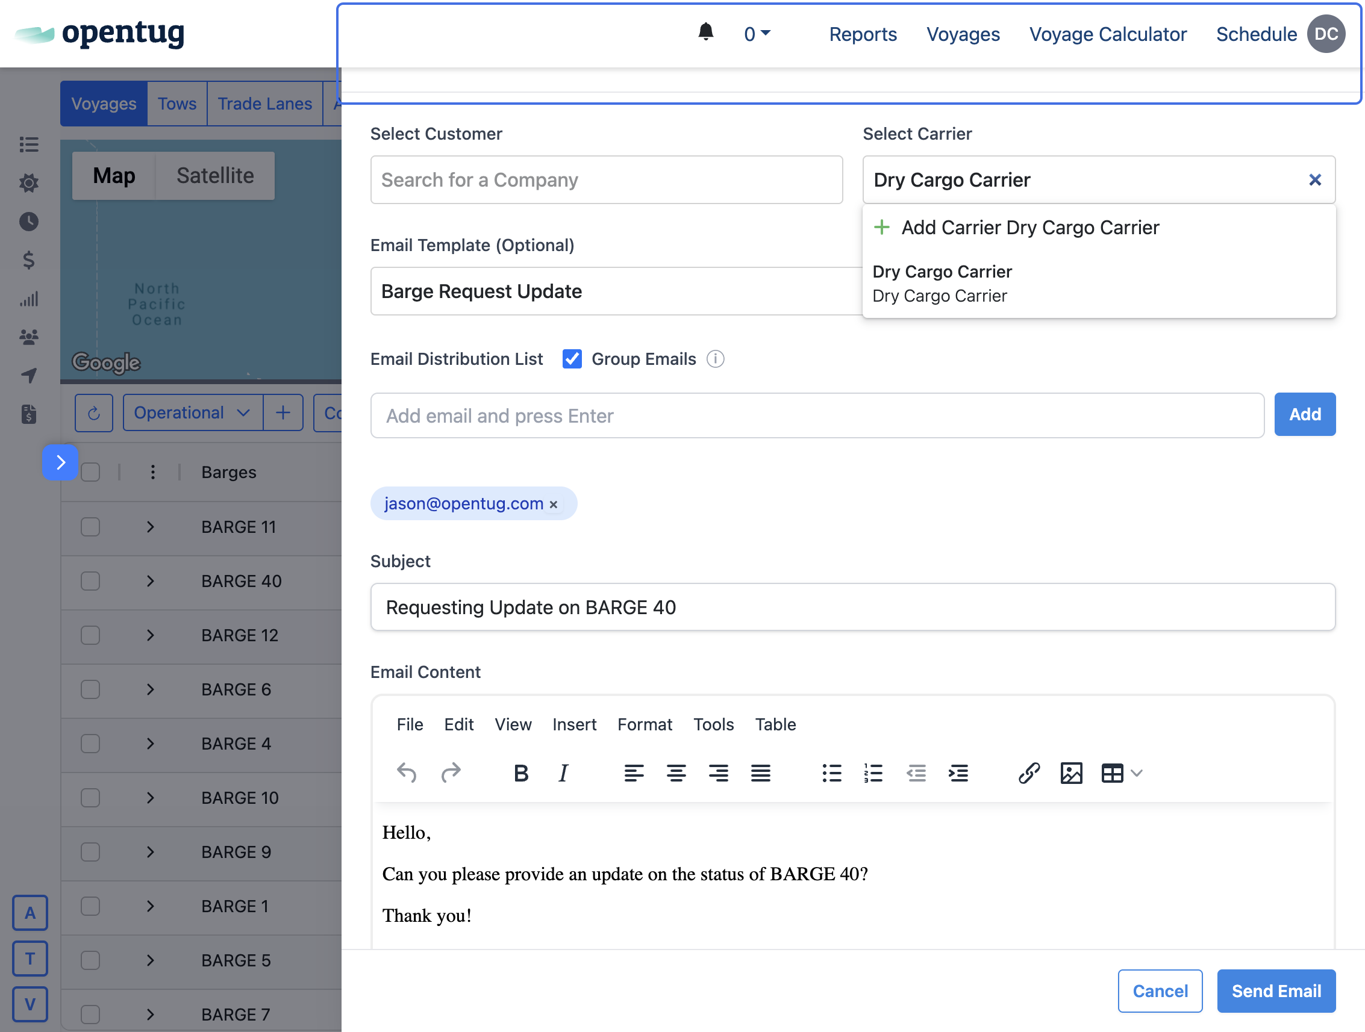Clear the Dry Cargo Carrier selection
1365x1032 pixels.
click(1314, 179)
